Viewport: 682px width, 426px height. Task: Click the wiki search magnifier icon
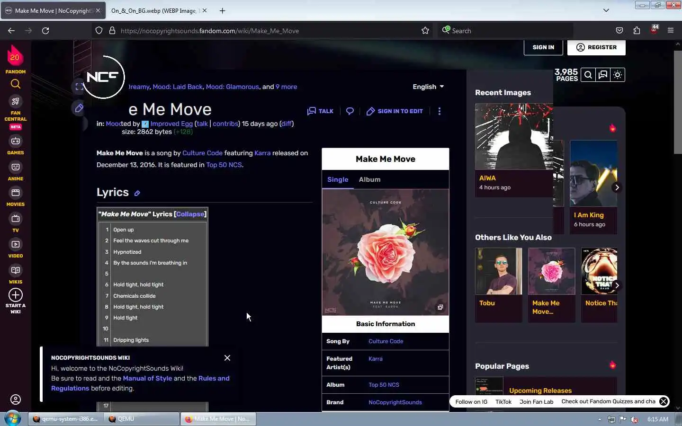click(x=588, y=75)
